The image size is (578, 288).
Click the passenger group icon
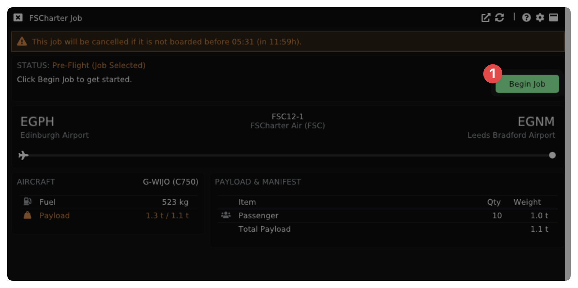226,215
